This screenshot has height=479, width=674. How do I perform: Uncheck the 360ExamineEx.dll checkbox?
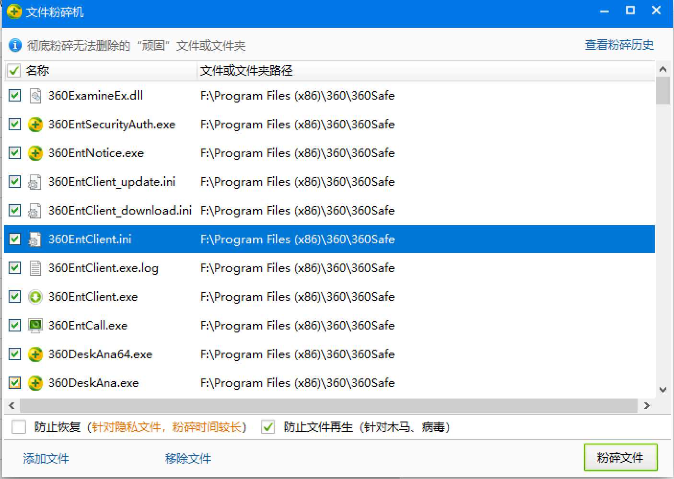tap(15, 95)
